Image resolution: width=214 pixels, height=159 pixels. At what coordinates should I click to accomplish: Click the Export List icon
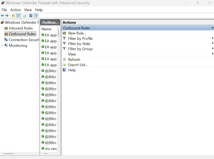64,65
